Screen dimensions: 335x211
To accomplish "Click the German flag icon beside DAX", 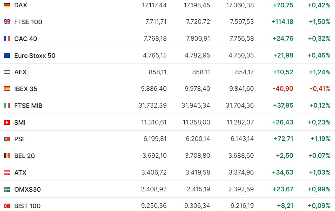I will coord(7,5).
